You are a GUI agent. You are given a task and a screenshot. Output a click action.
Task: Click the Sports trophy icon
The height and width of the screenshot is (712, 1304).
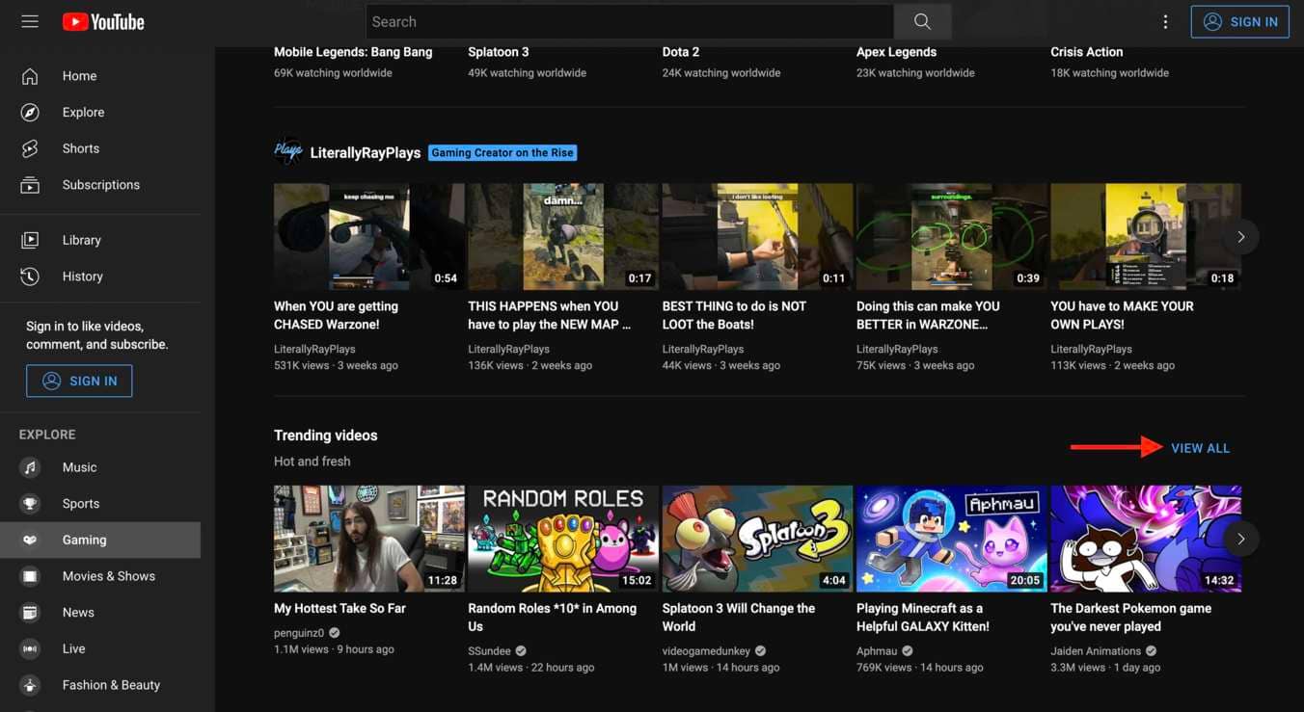(30, 504)
